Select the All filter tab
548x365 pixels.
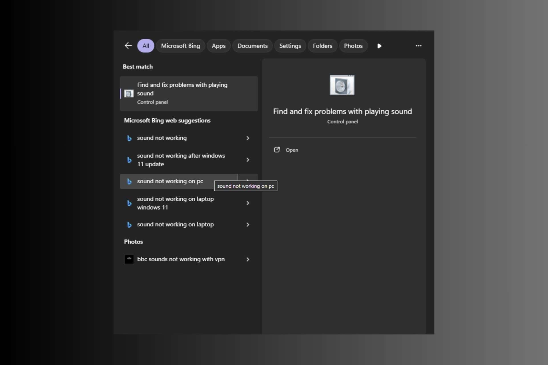click(146, 46)
